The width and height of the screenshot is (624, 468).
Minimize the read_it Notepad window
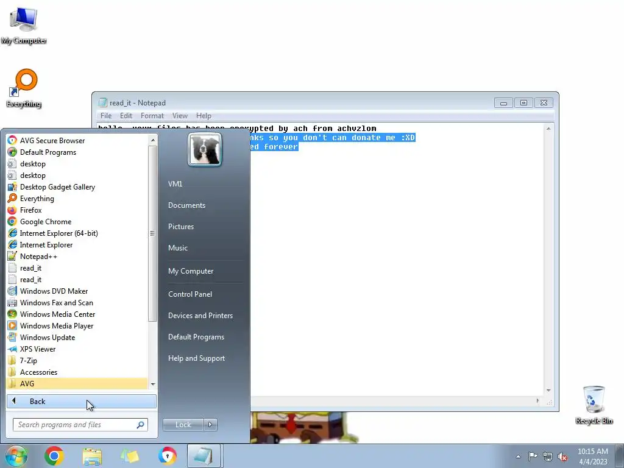point(503,102)
